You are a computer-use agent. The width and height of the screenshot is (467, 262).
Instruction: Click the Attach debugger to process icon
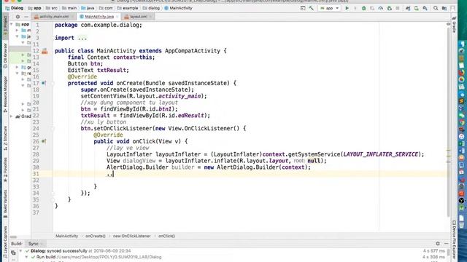click(x=389, y=8)
